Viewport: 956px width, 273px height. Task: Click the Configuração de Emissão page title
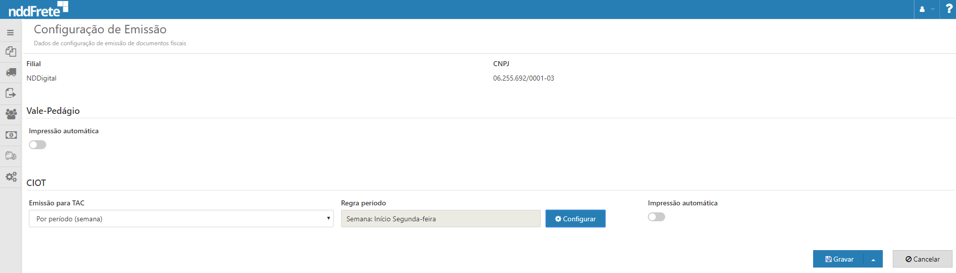tap(100, 30)
